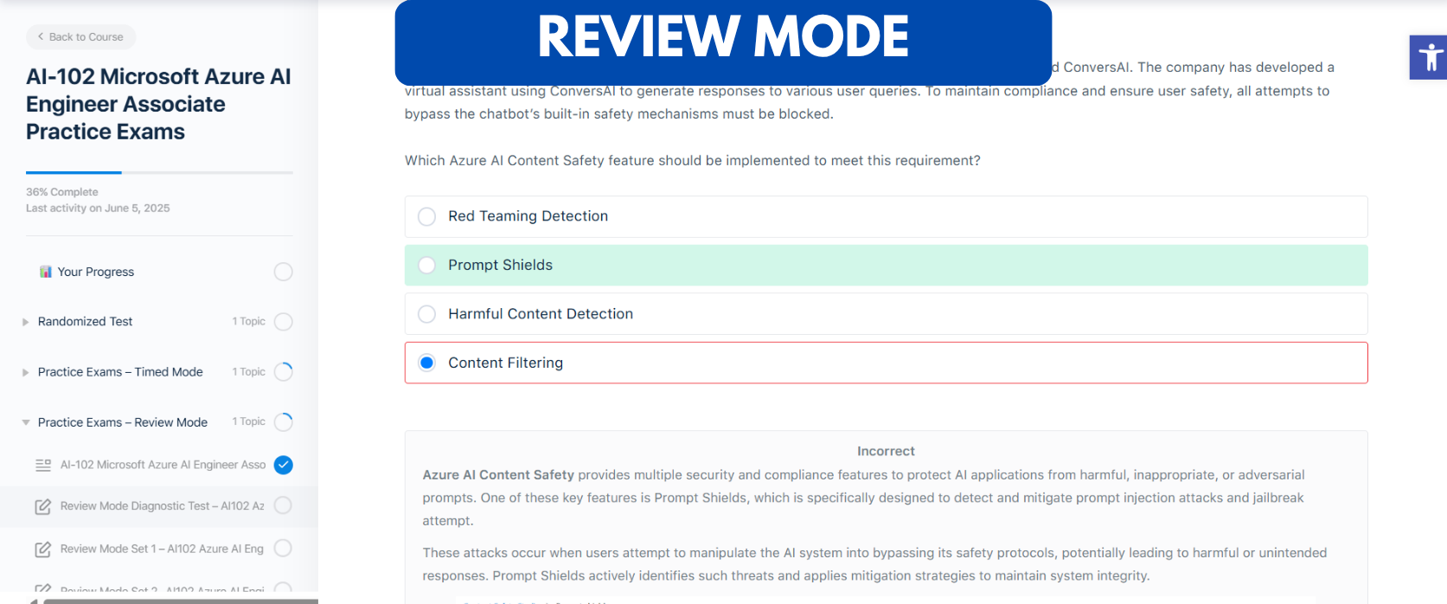1447x604 pixels.
Task: Select the Prompt Shields radio button
Action: coord(426,265)
